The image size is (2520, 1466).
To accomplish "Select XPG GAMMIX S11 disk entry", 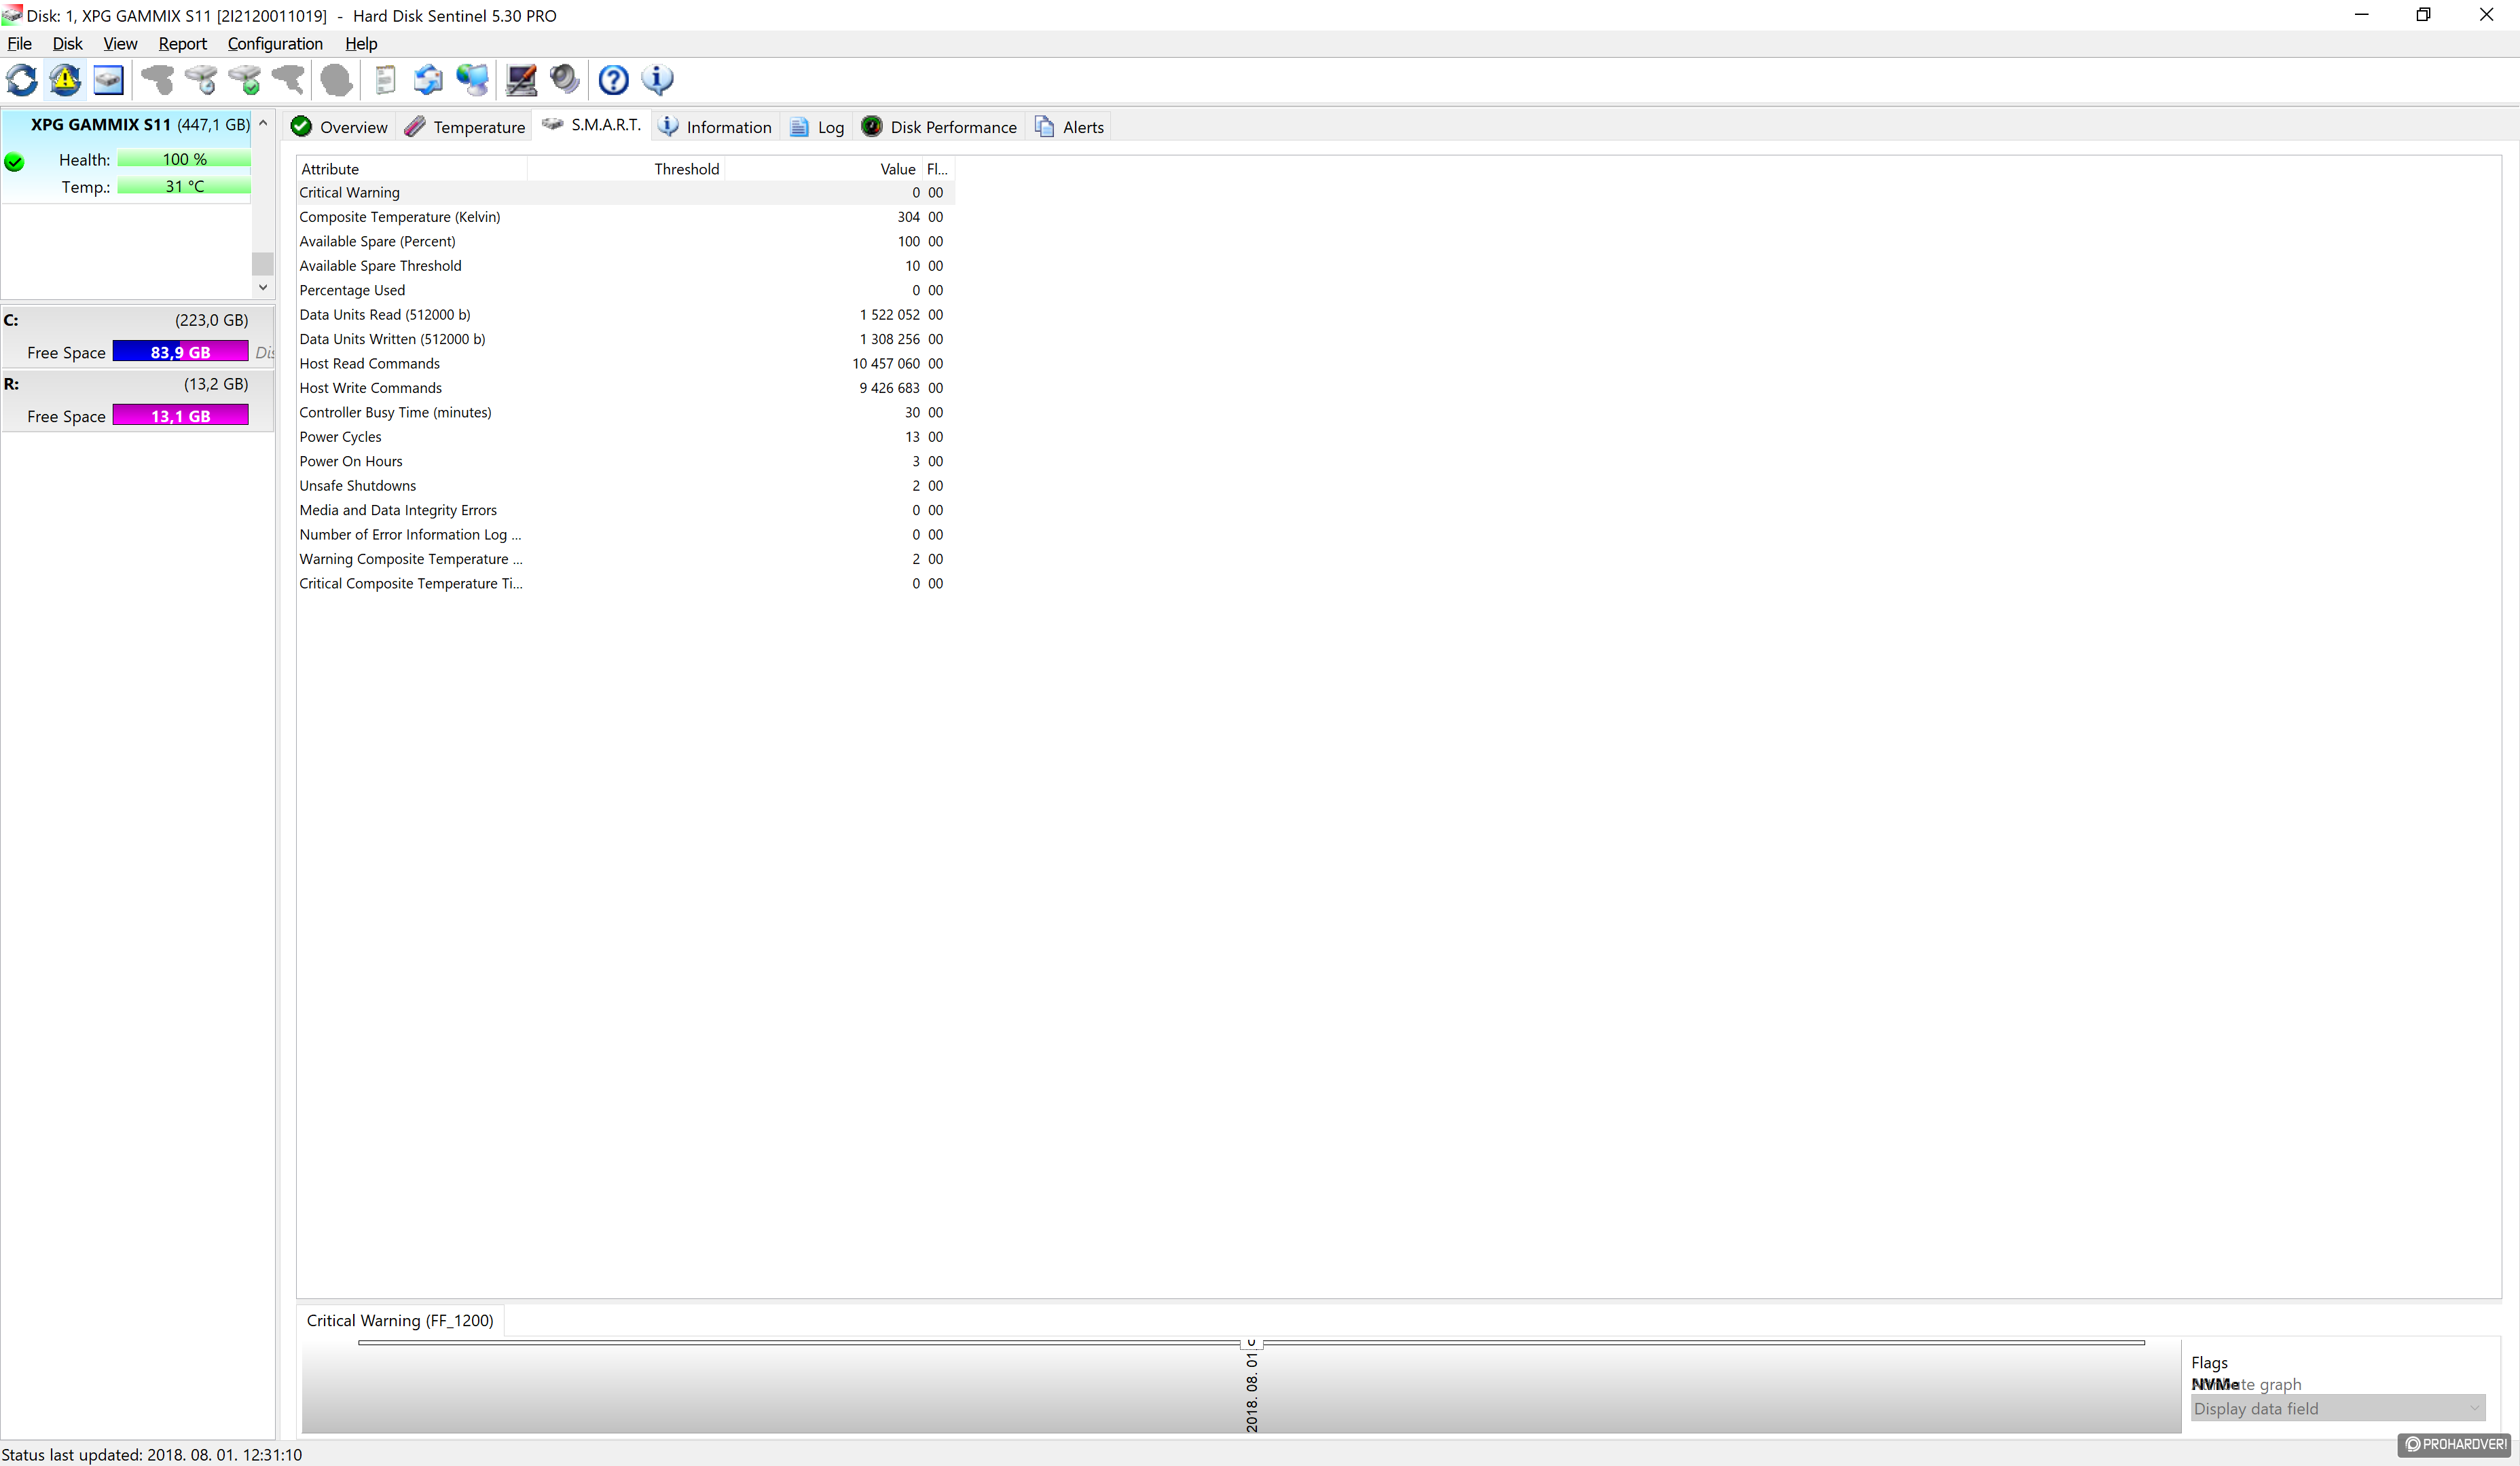I will [x=127, y=157].
